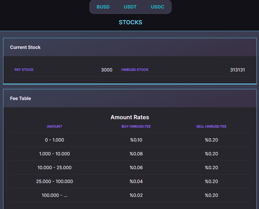Select the HNRUSD stock value 313131

[237, 70]
